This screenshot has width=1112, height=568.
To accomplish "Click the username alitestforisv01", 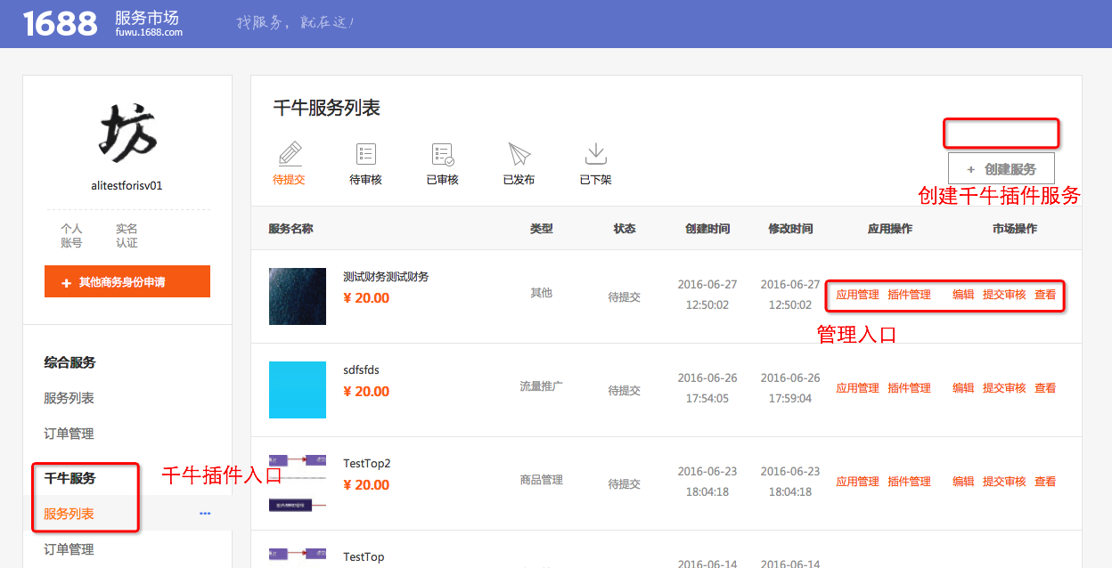I will tap(127, 186).
